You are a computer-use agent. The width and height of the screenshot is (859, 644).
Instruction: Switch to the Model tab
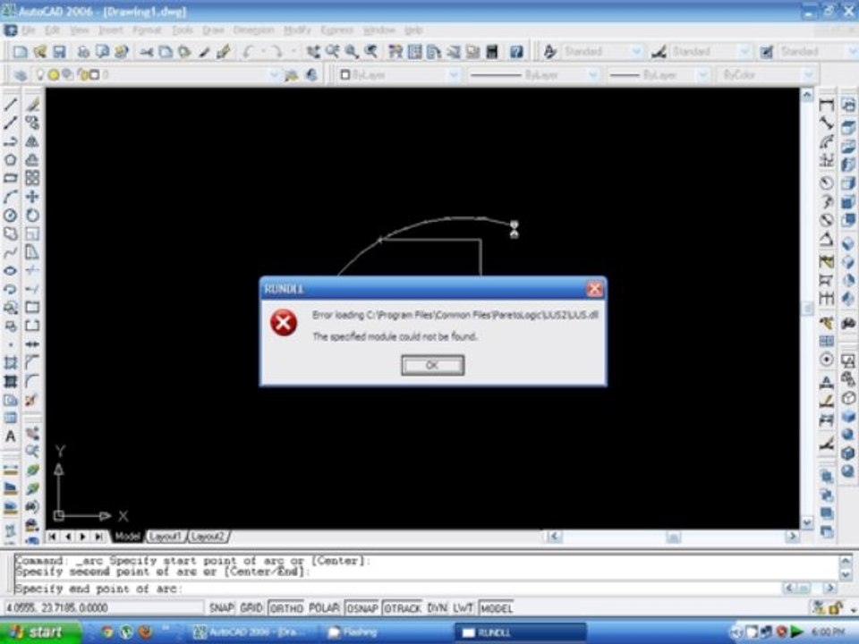coord(127,537)
